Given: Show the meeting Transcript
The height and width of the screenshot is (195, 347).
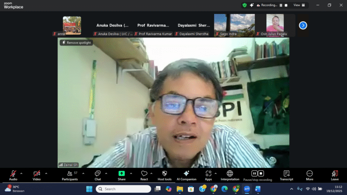Looking at the screenshot, I should (x=286, y=174).
